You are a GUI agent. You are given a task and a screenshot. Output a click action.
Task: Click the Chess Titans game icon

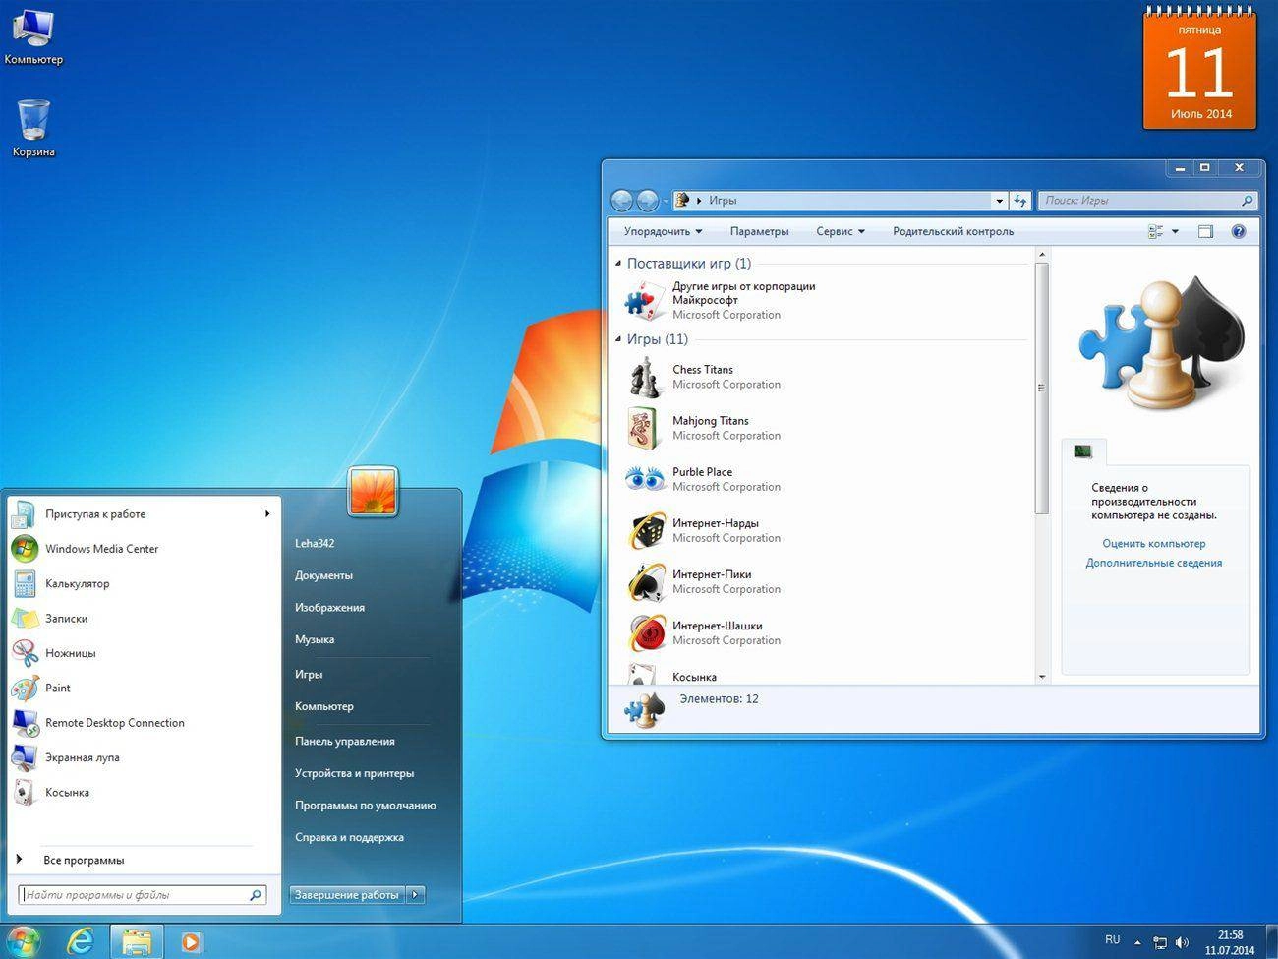pyautogui.click(x=645, y=378)
